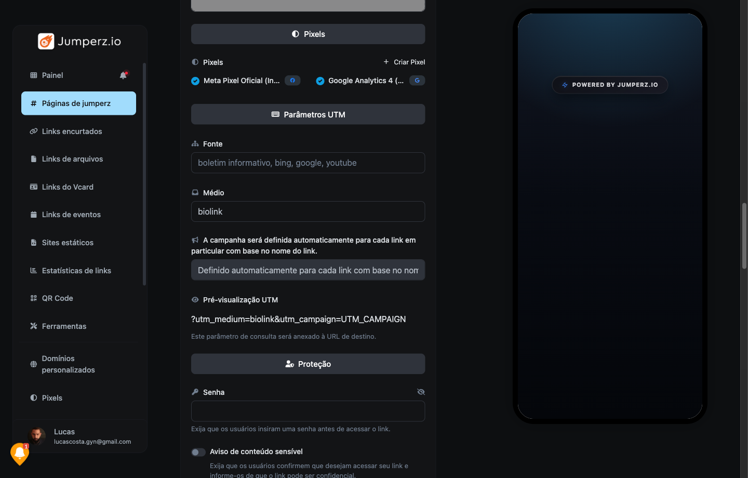This screenshot has height=478, width=748.
Task: Click the Facebook badge beside Meta Pixel
Action: pyautogui.click(x=292, y=81)
